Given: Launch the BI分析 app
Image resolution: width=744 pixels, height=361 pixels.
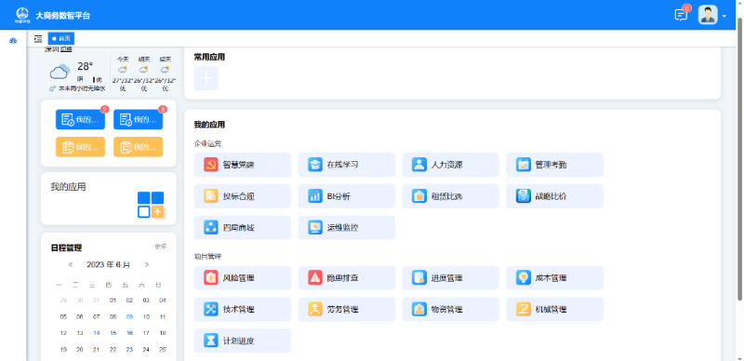Looking at the screenshot, I should [x=347, y=196].
